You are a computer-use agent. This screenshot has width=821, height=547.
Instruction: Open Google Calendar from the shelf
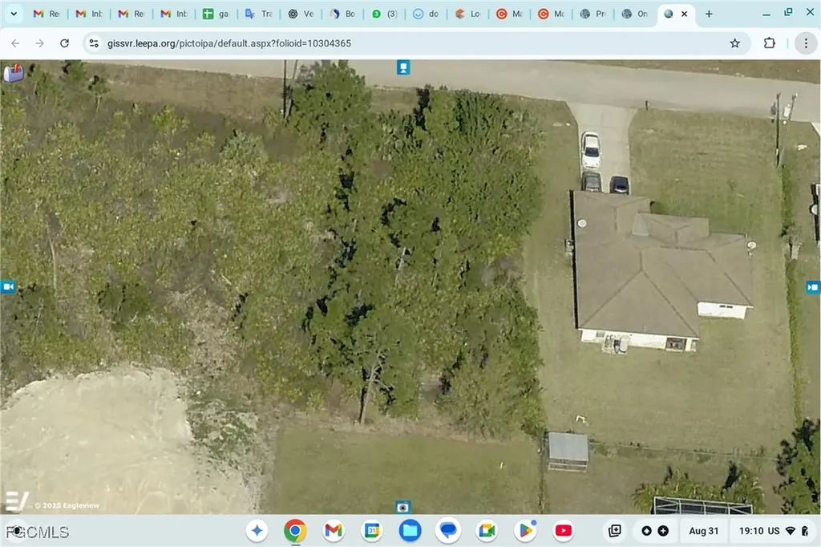coord(371,530)
